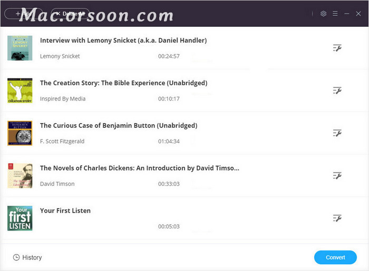Select the Lemony Snicket cover thumbnail

coord(20,48)
